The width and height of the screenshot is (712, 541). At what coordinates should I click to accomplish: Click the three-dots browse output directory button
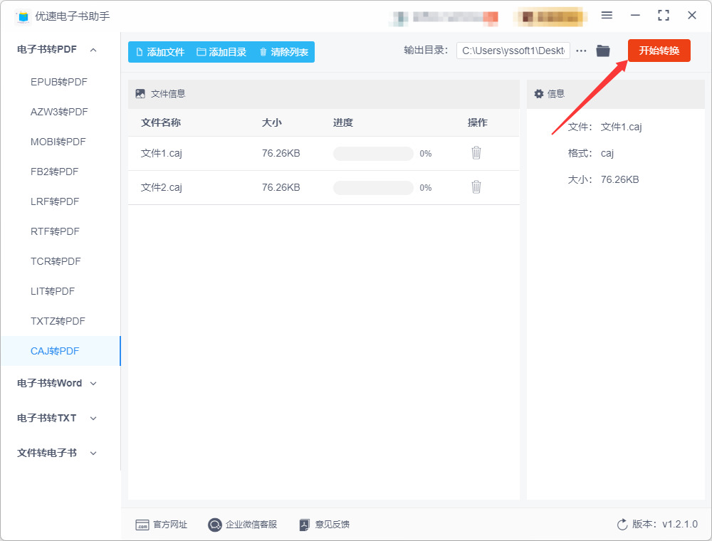(581, 51)
